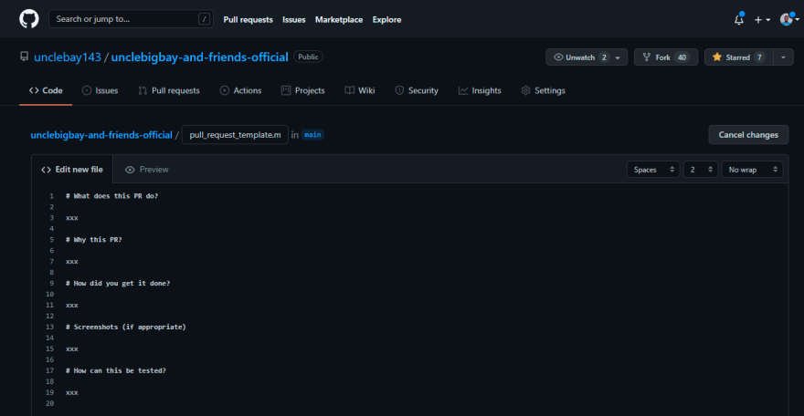Click Cancel changes button
Image resolution: width=804 pixels, height=416 pixels.
click(x=748, y=135)
